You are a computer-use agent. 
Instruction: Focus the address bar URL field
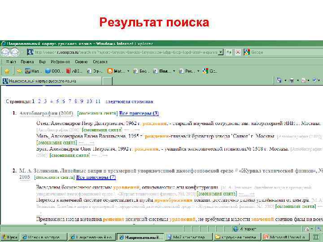click(x=126, y=52)
